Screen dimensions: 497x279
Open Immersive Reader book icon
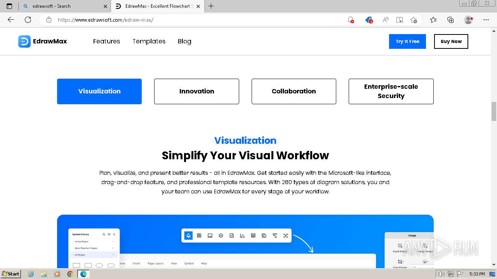pos(400,20)
